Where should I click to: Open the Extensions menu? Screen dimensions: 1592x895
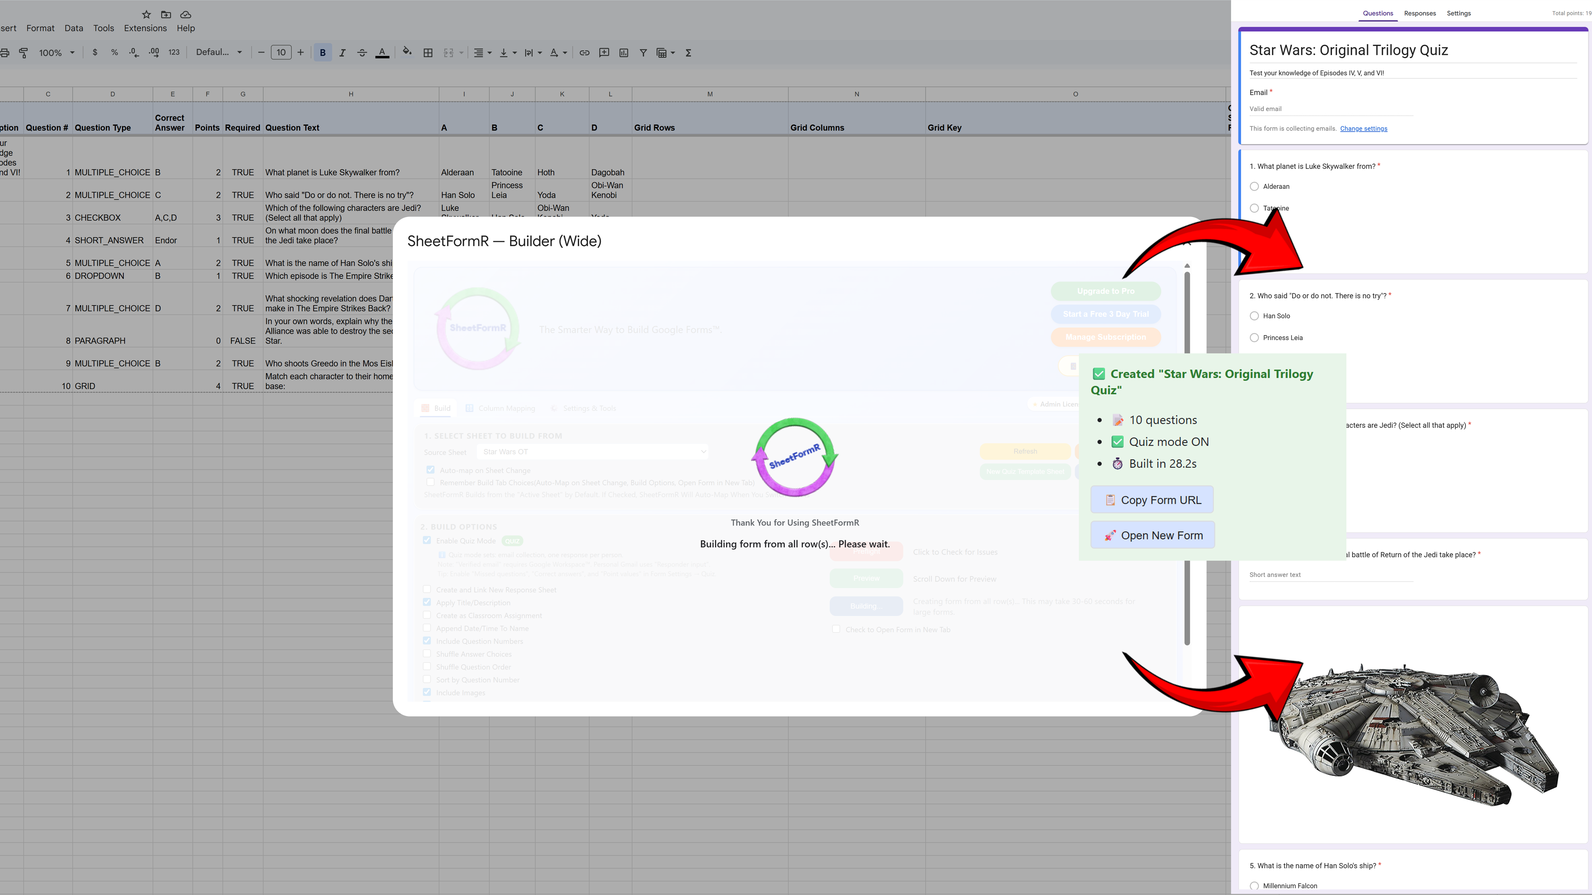[145, 28]
